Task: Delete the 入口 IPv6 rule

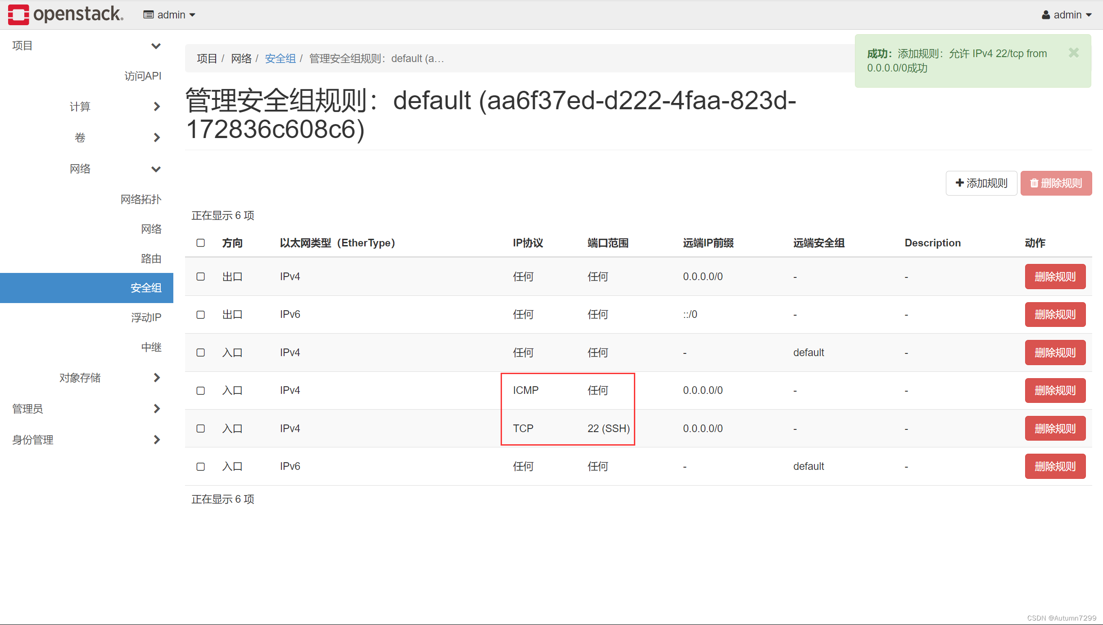Action: tap(1055, 466)
